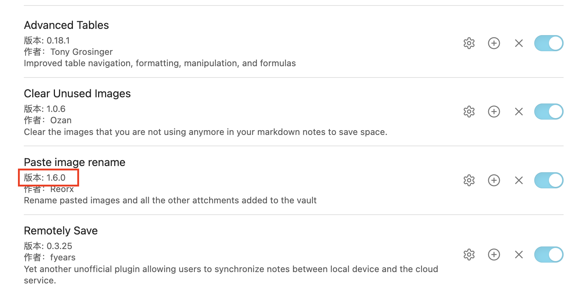Select the Paste image rename title
This screenshot has width=583, height=305.
coord(75,162)
